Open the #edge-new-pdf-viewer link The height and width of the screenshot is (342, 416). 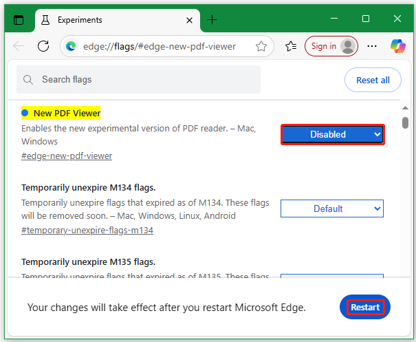67,156
